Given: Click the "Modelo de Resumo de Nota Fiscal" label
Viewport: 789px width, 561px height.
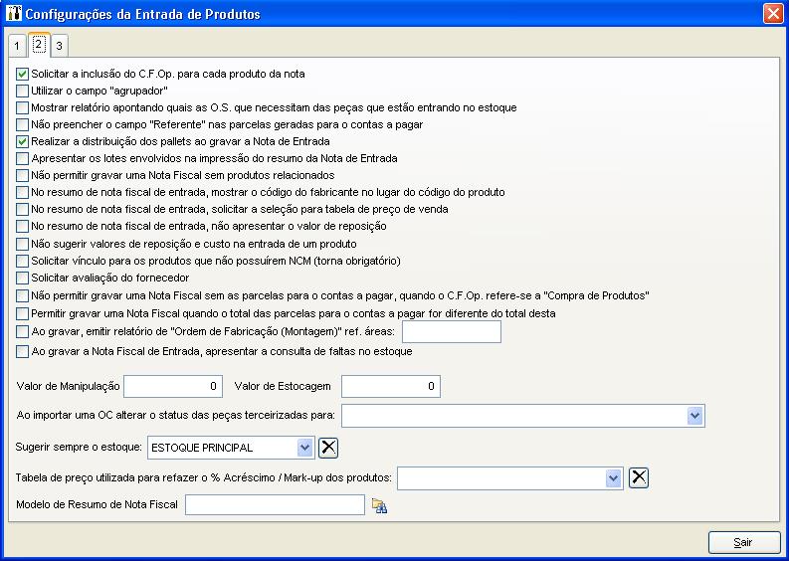Looking at the screenshot, I should click(98, 504).
